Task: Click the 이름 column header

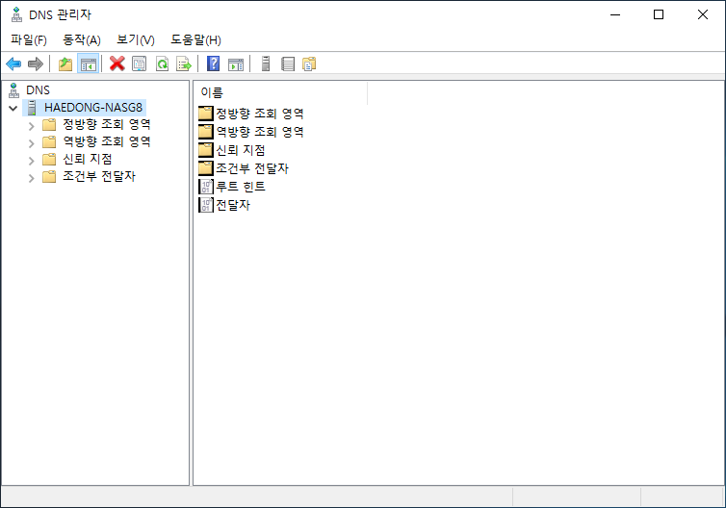Action: click(280, 92)
